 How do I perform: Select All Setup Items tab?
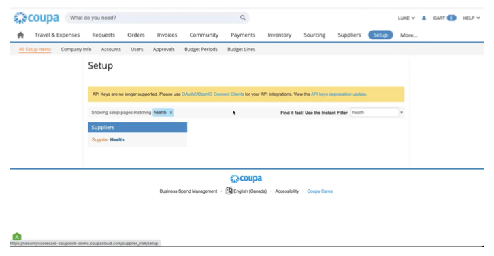[x=35, y=49]
